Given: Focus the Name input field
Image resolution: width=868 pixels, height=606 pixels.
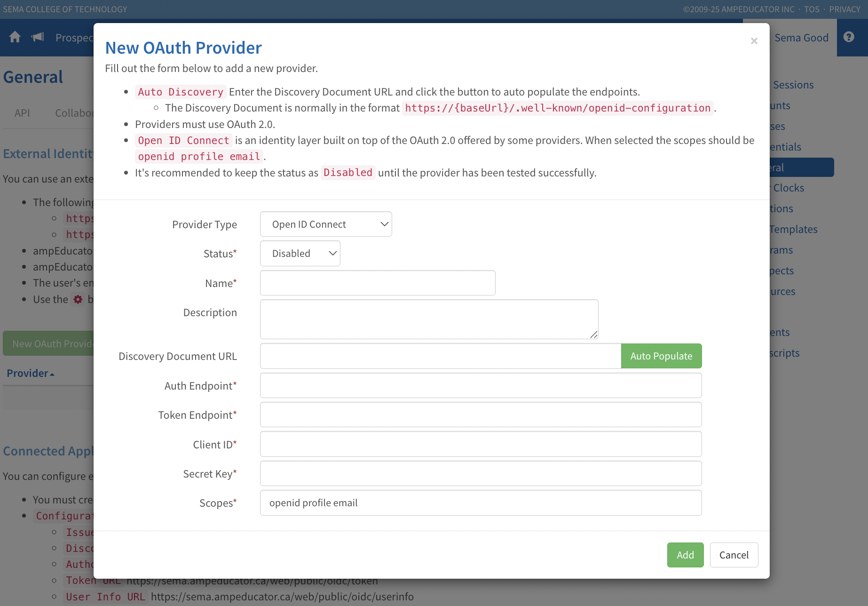Looking at the screenshot, I should point(378,283).
